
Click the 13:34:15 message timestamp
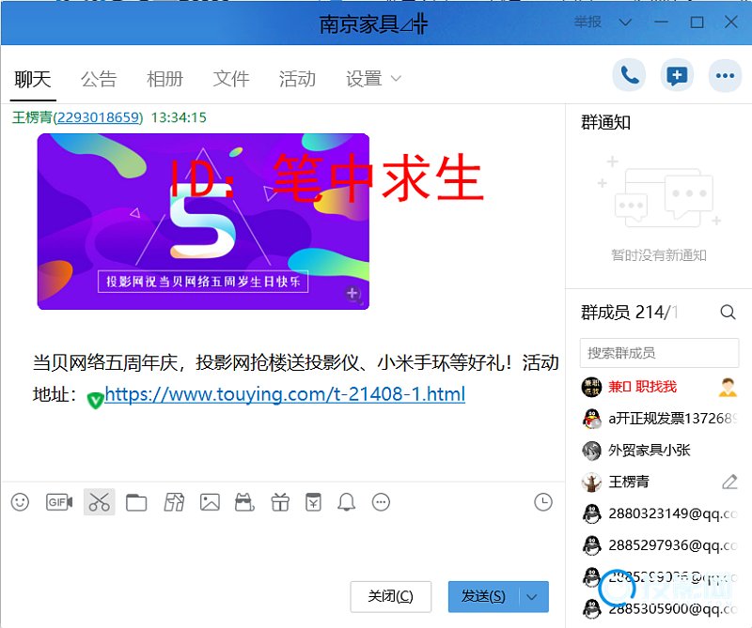[179, 117]
